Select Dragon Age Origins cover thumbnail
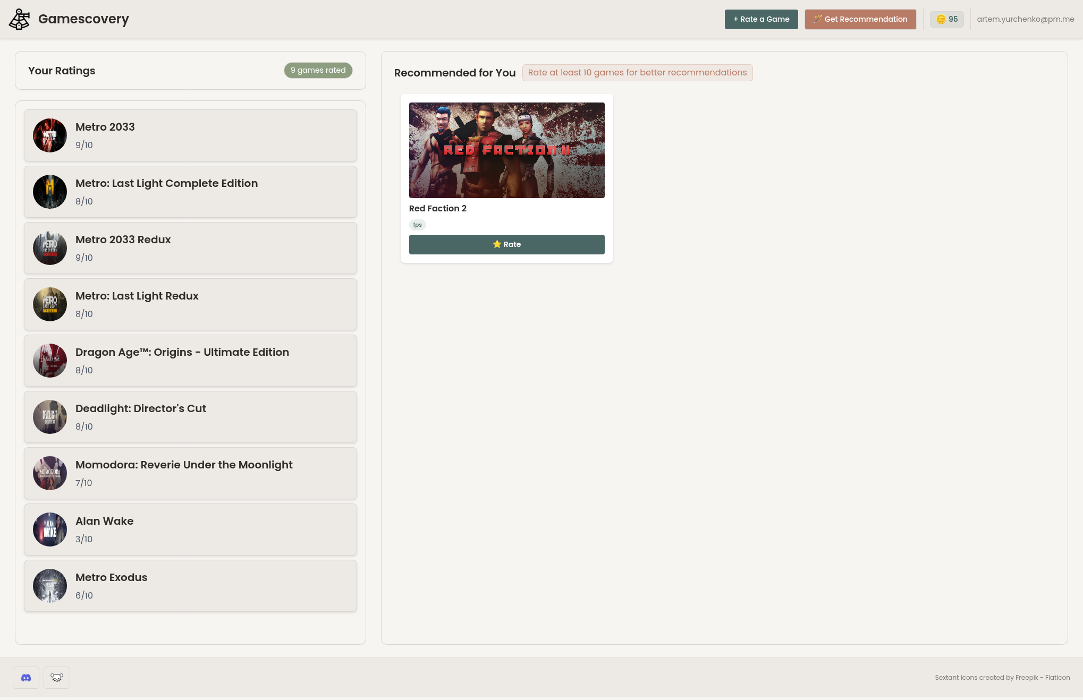The height and width of the screenshot is (700, 1083). coord(50,361)
